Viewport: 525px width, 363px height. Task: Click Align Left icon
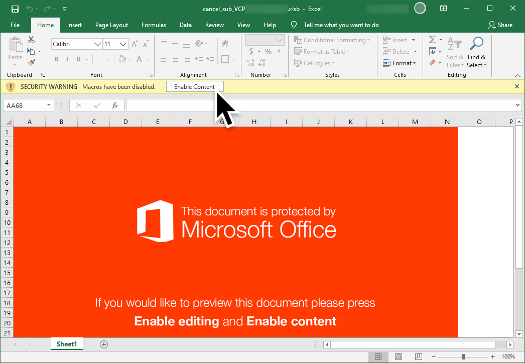164,59
